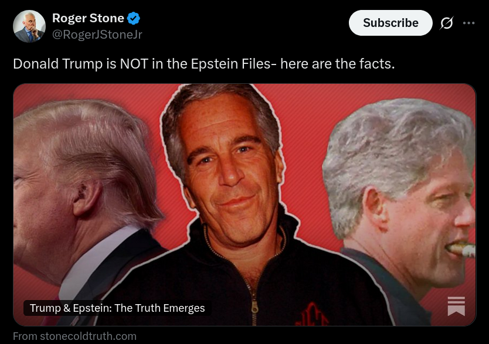Screen dimensions: 489x344
Task: Open the article link card image
Action: 244,205
